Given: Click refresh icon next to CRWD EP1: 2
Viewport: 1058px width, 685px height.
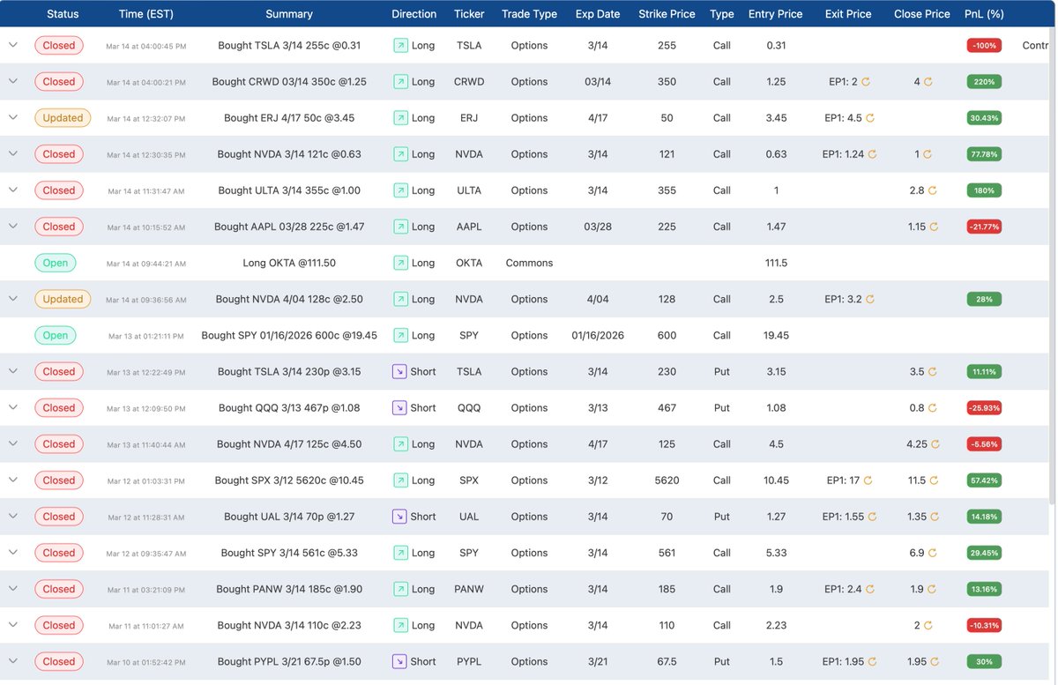Looking at the screenshot, I should point(866,82).
